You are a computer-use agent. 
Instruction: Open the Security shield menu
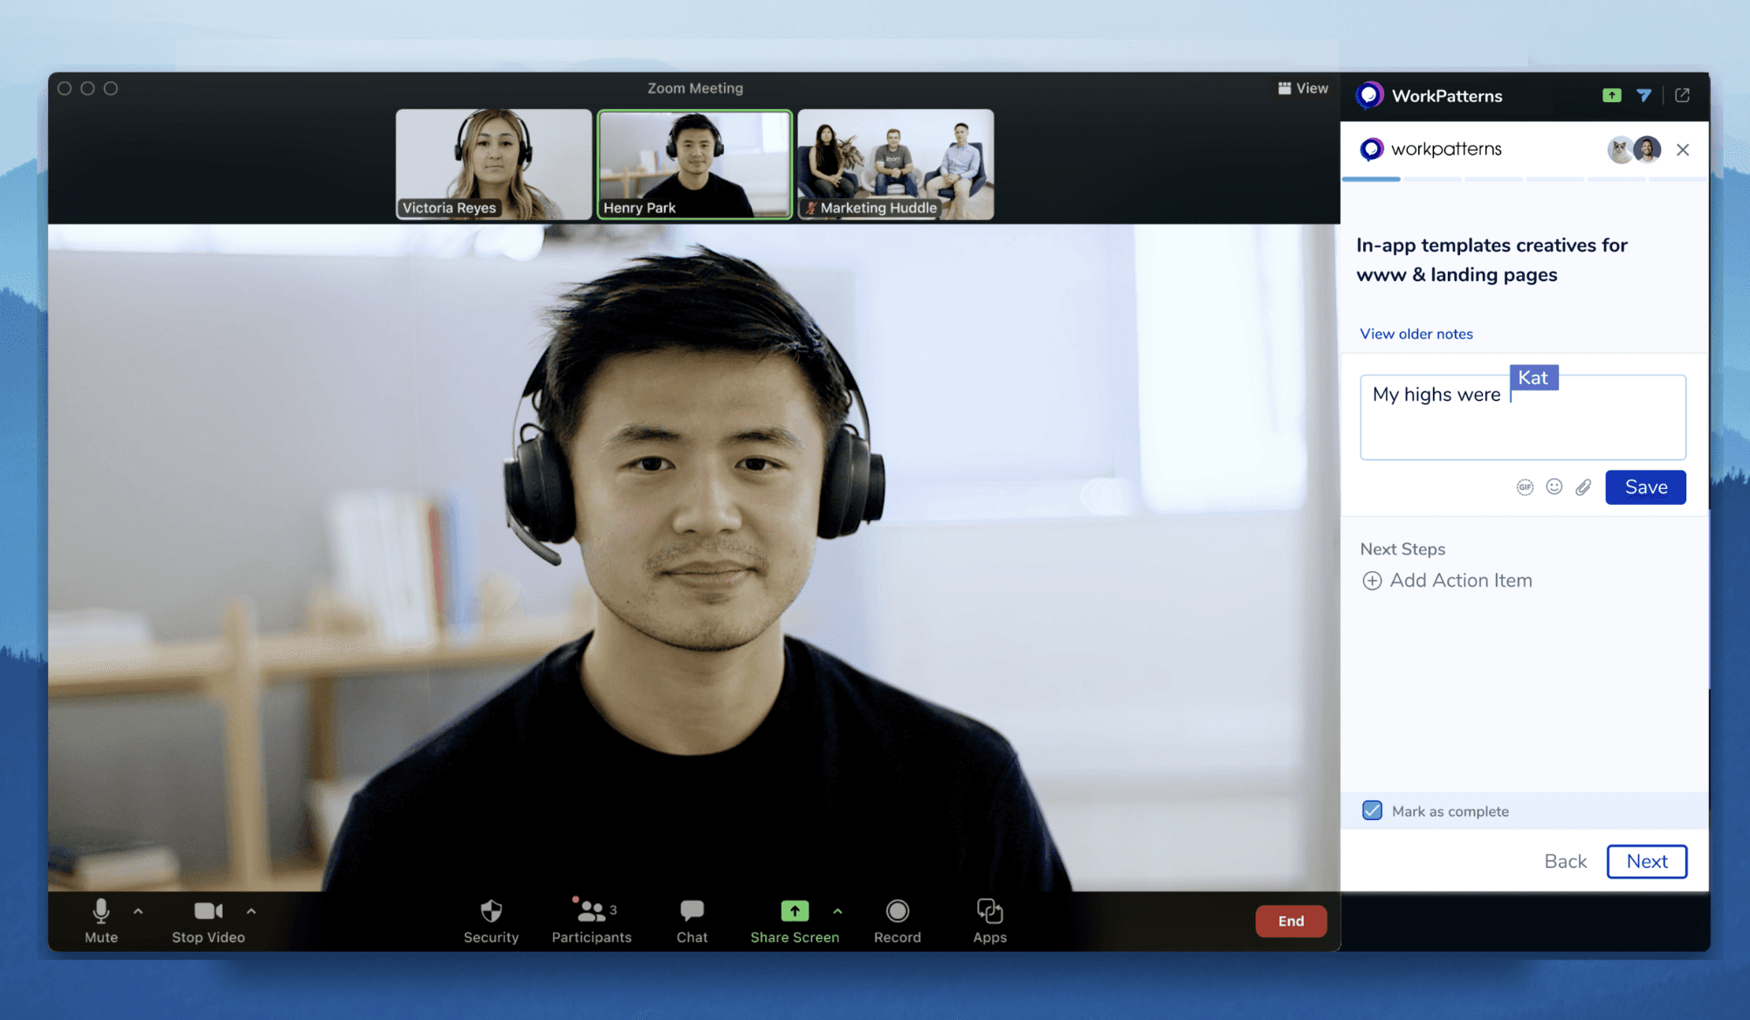click(491, 920)
